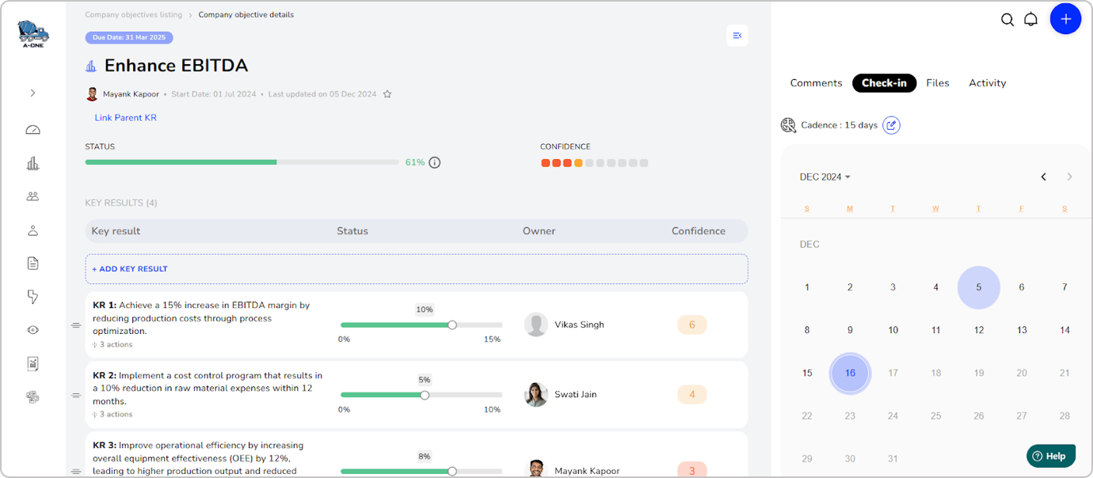Edit the check-in cadence pencil icon
The height and width of the screenshot is (478, 1093).
[891, 125]
